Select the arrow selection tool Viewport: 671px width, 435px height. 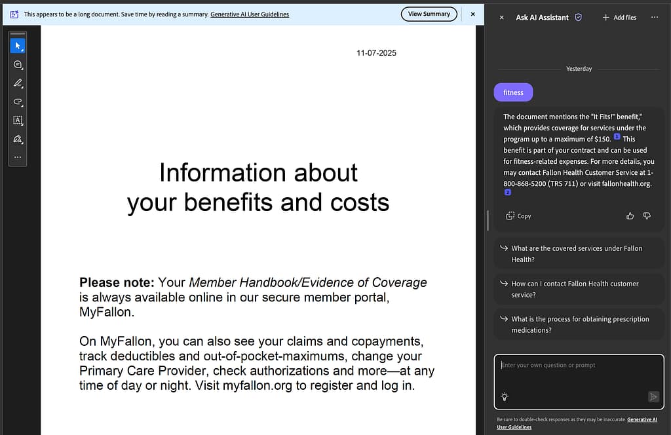click(18, 46)
